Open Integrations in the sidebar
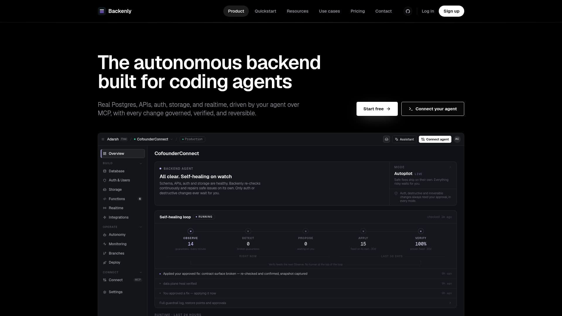Screen dimensions: 562x316 pos(123,217)
